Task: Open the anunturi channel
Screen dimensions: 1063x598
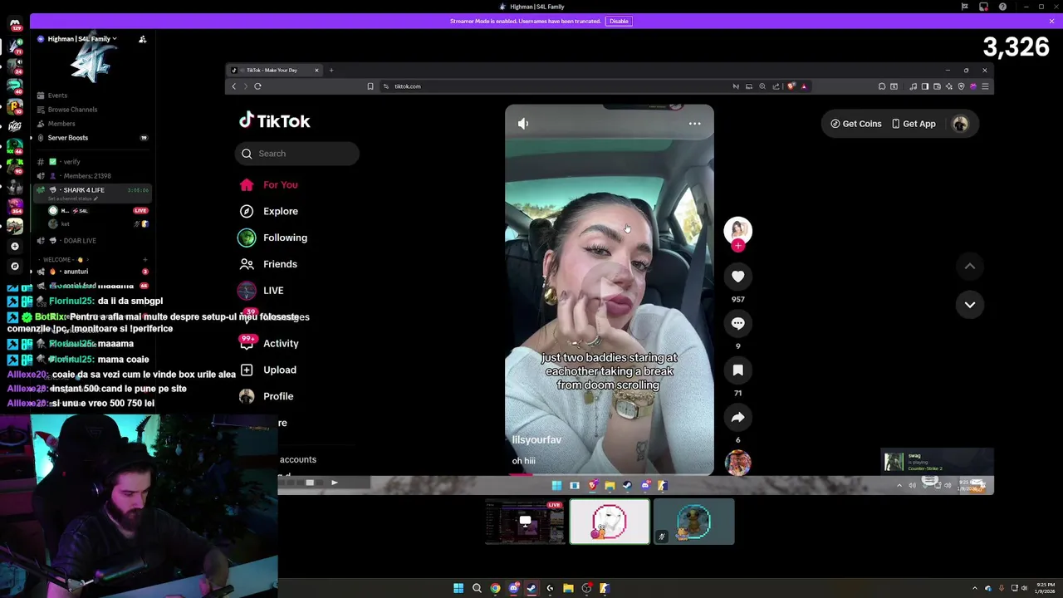Action: [76, 272]
